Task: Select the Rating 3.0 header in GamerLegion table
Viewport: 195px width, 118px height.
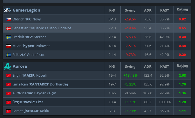Action: tap(182, 10)
